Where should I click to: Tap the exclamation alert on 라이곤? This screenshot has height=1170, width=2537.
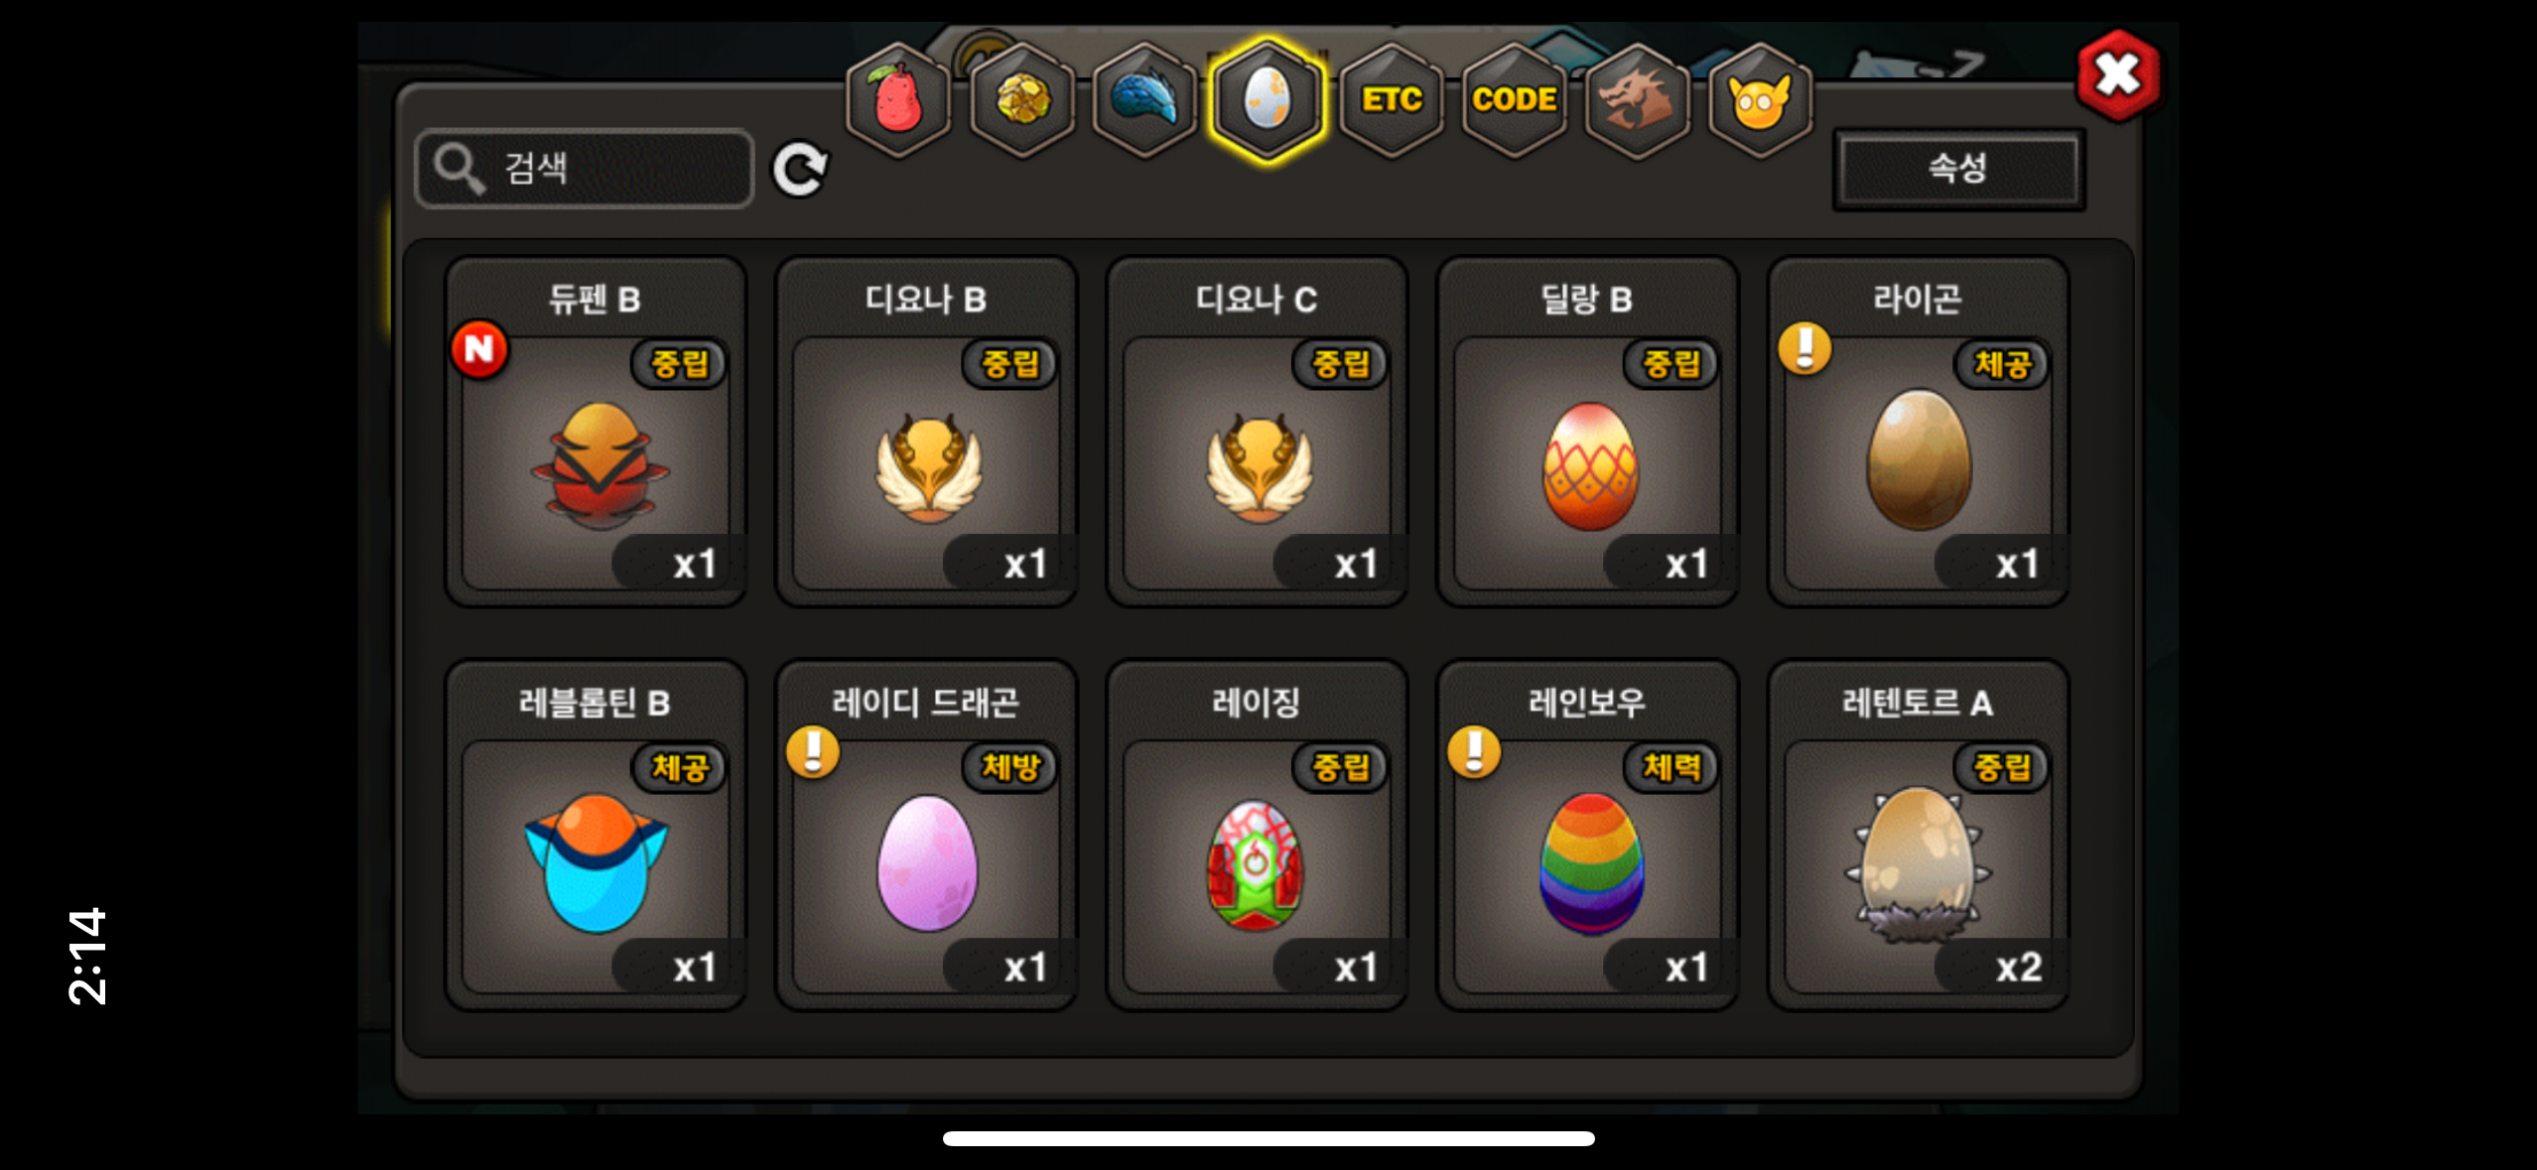pyautogui.click(x=1805, y=348)
